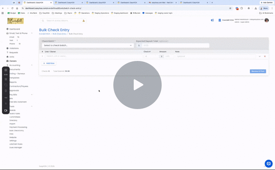Open the All Bookmarks folder
Screen dimensions: 275x170
266,13
